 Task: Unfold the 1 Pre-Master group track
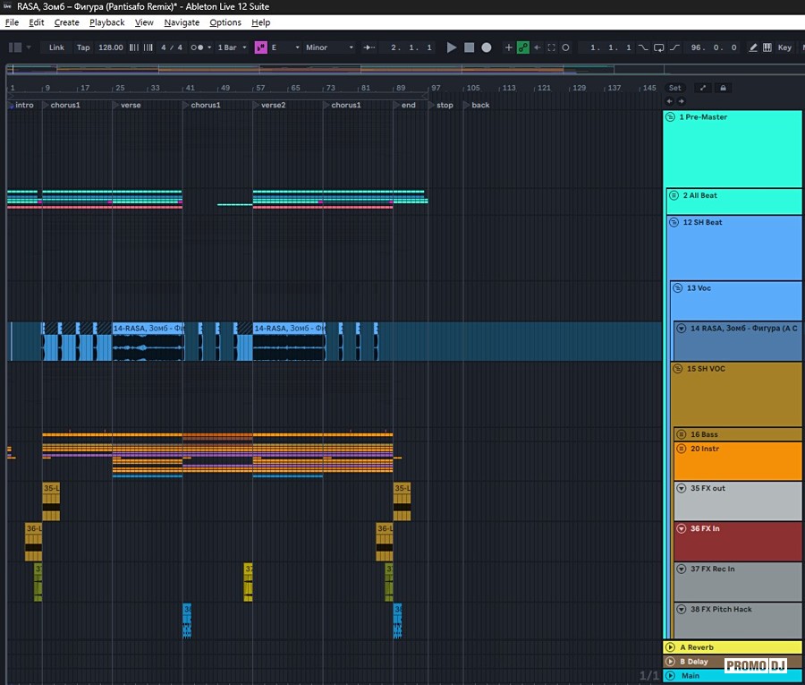(x=671, y=117)
